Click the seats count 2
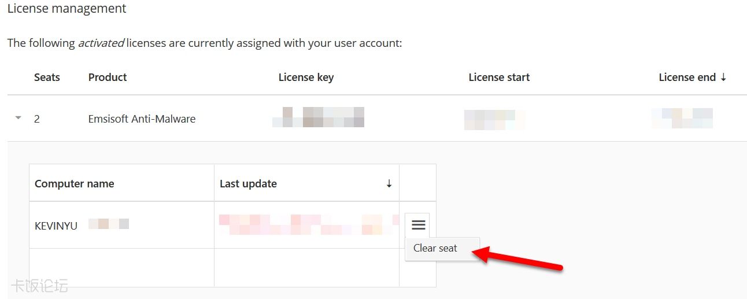This screenshot has height=299, width=747. 37,119
